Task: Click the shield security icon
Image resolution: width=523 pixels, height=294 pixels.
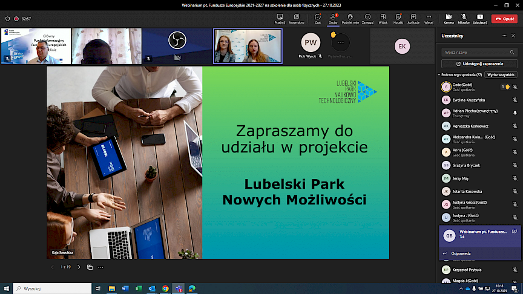Action: tap(7, 19)
